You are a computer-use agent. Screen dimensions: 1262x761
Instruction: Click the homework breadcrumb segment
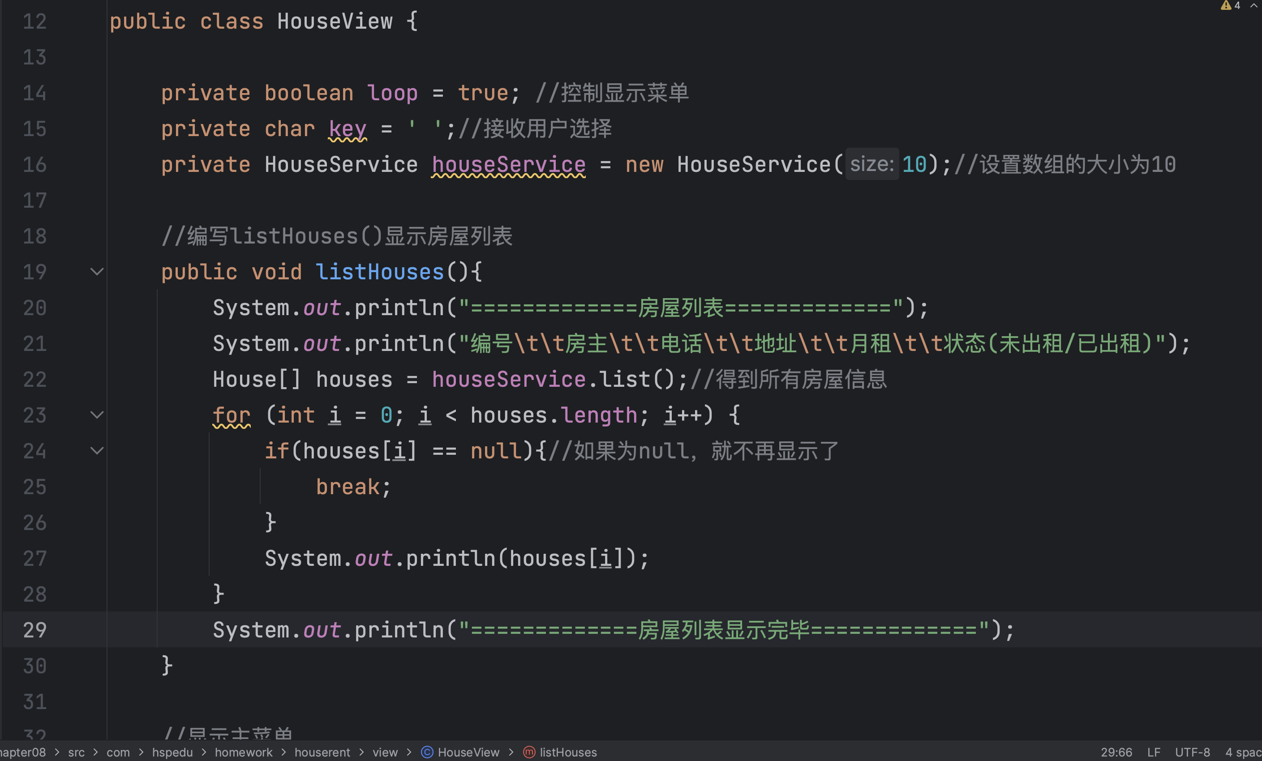pyautogui.click(x=243, y=752)
